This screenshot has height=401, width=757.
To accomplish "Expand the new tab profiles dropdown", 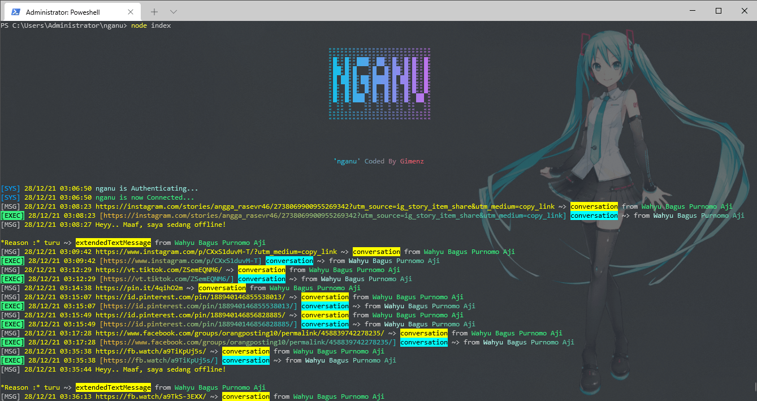I will pyautogui.click(x=174, y=12).
